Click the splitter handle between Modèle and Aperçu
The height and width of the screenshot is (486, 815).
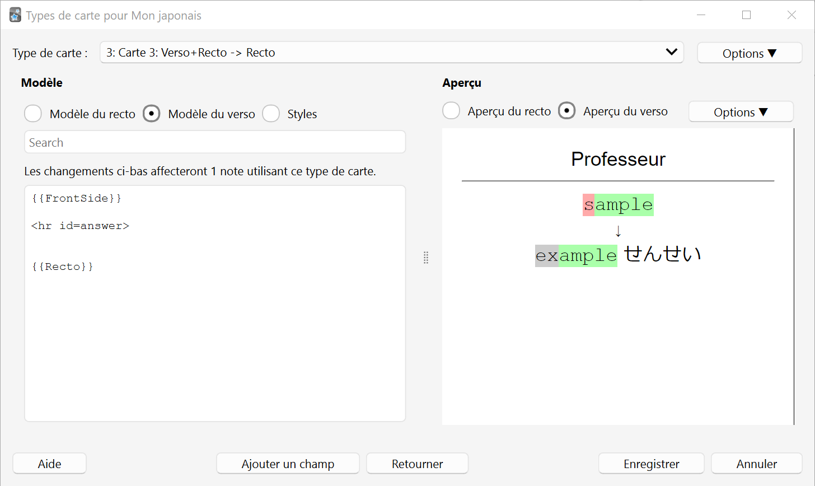coord(426,258)
